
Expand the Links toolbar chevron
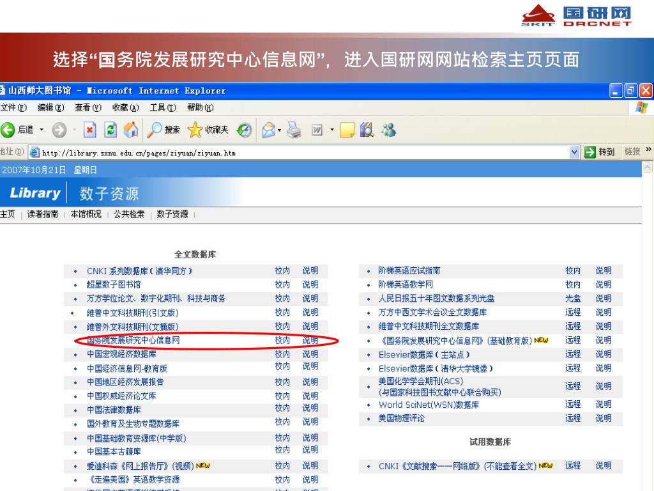pyautogui.click(x=648, y=150)
